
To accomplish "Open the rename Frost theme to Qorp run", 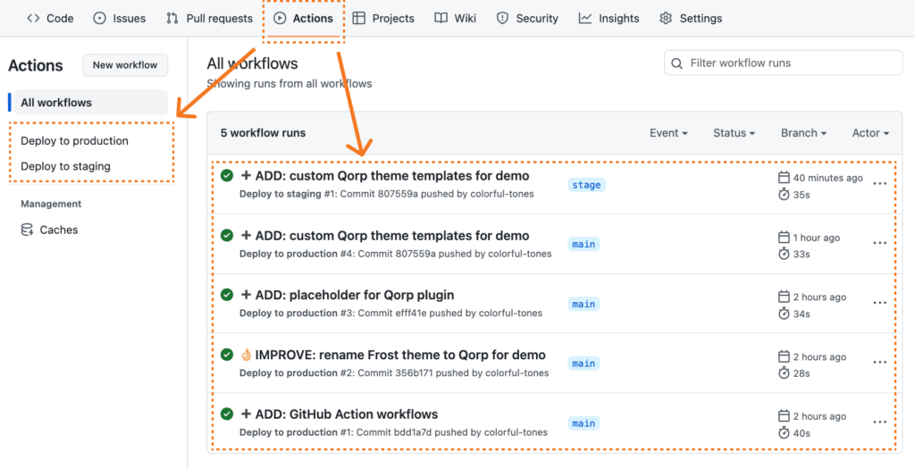I will [399, 355].
